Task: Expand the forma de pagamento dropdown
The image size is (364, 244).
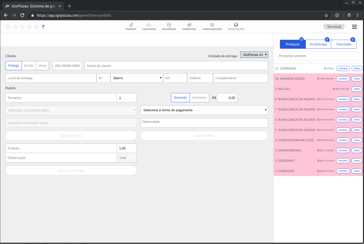Action: click(204, 110)
